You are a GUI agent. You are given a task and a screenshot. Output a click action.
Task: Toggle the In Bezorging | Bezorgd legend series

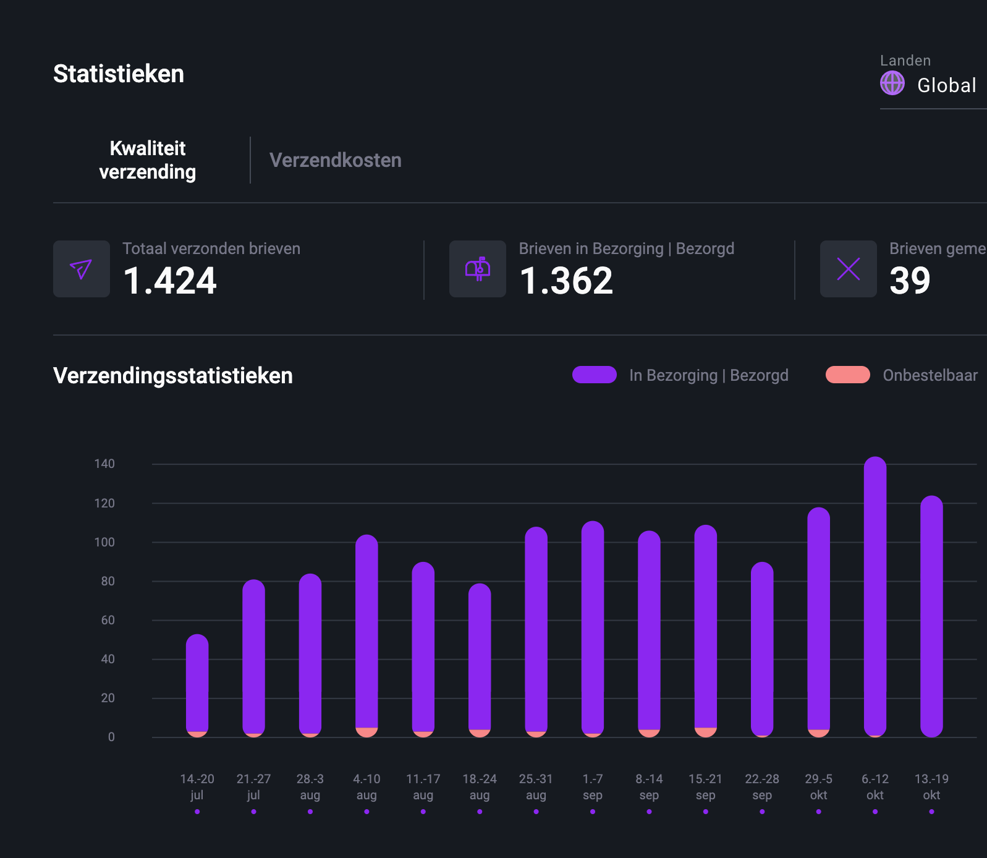coord(708,375)
